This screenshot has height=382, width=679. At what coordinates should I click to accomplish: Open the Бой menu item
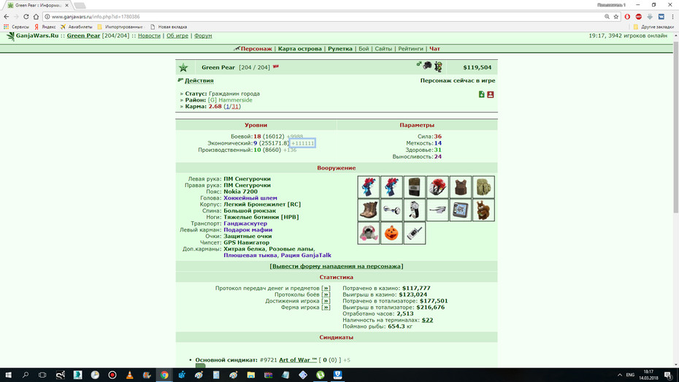click(x=364, y=48)
